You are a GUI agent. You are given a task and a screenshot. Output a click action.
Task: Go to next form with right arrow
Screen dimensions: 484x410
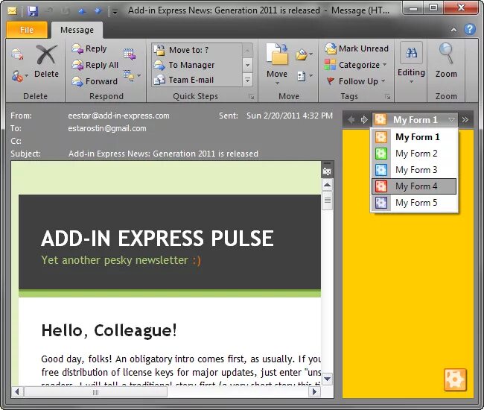point(364,119)
